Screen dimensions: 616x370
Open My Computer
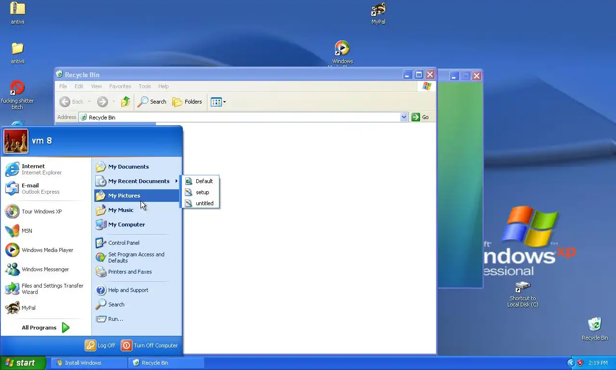click(x=137, y=225)
